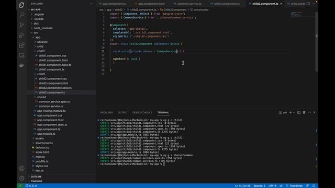Kill the terminal with trash icon
The width and height of the screenshot is (335, 188).
point(304,112)
